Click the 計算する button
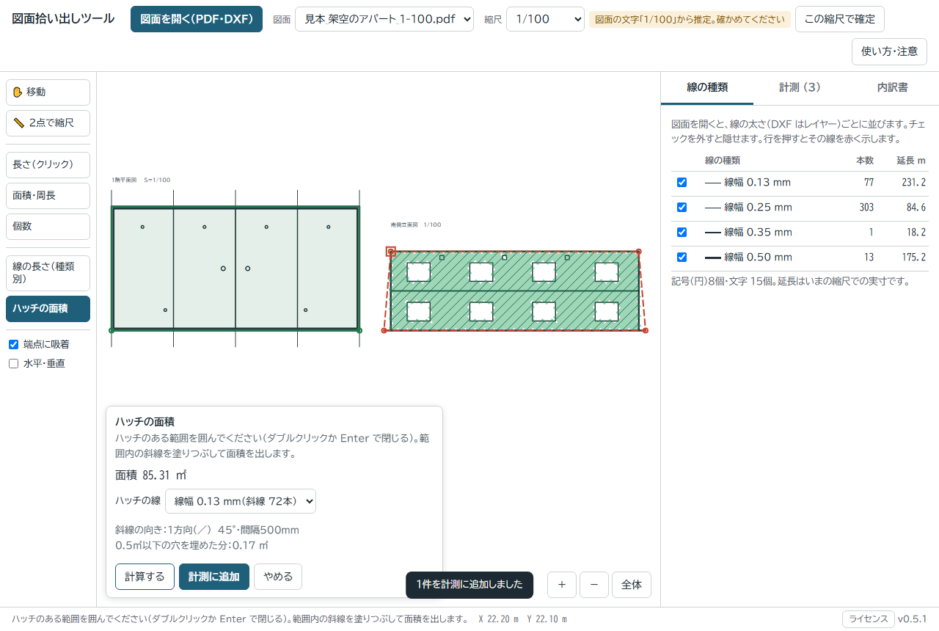This screenshot has height=631, width=939. [x=145, y=577]
